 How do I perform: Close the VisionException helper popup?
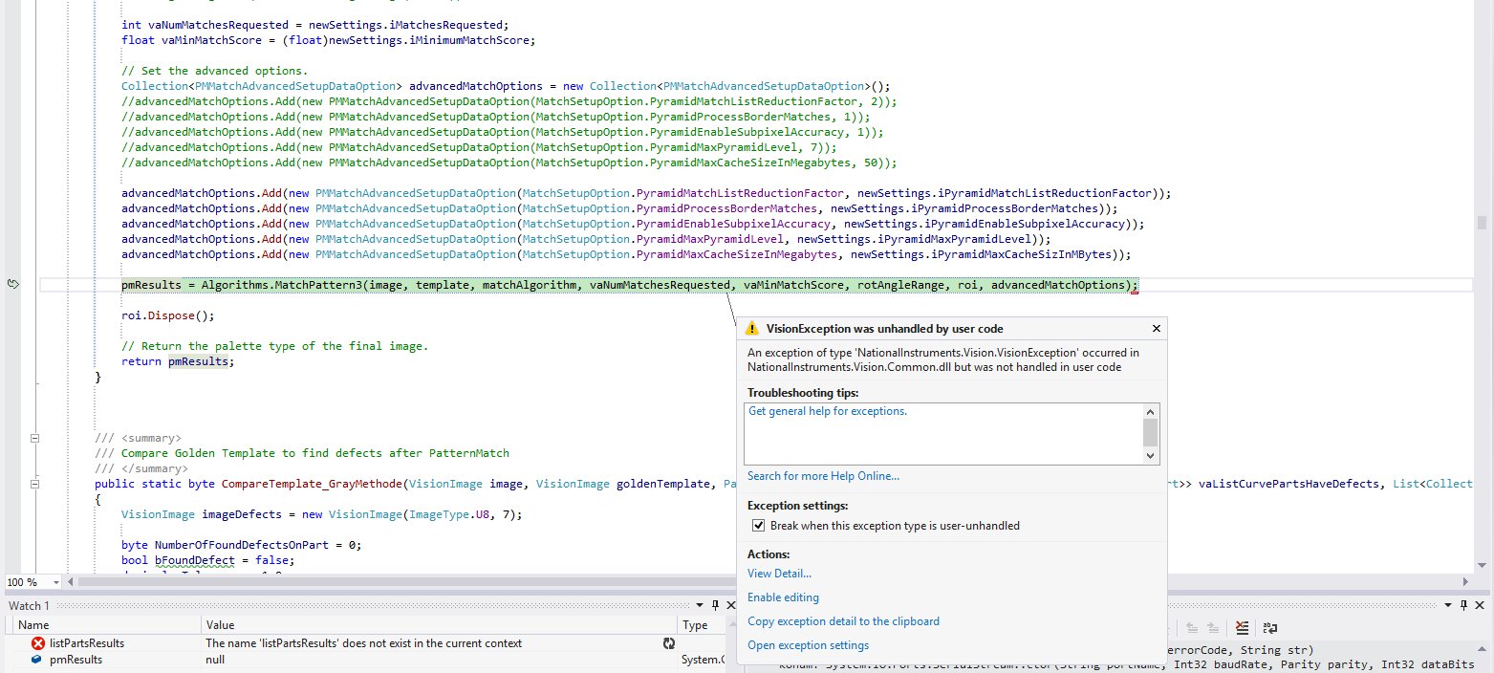[x=1156, y=328]
